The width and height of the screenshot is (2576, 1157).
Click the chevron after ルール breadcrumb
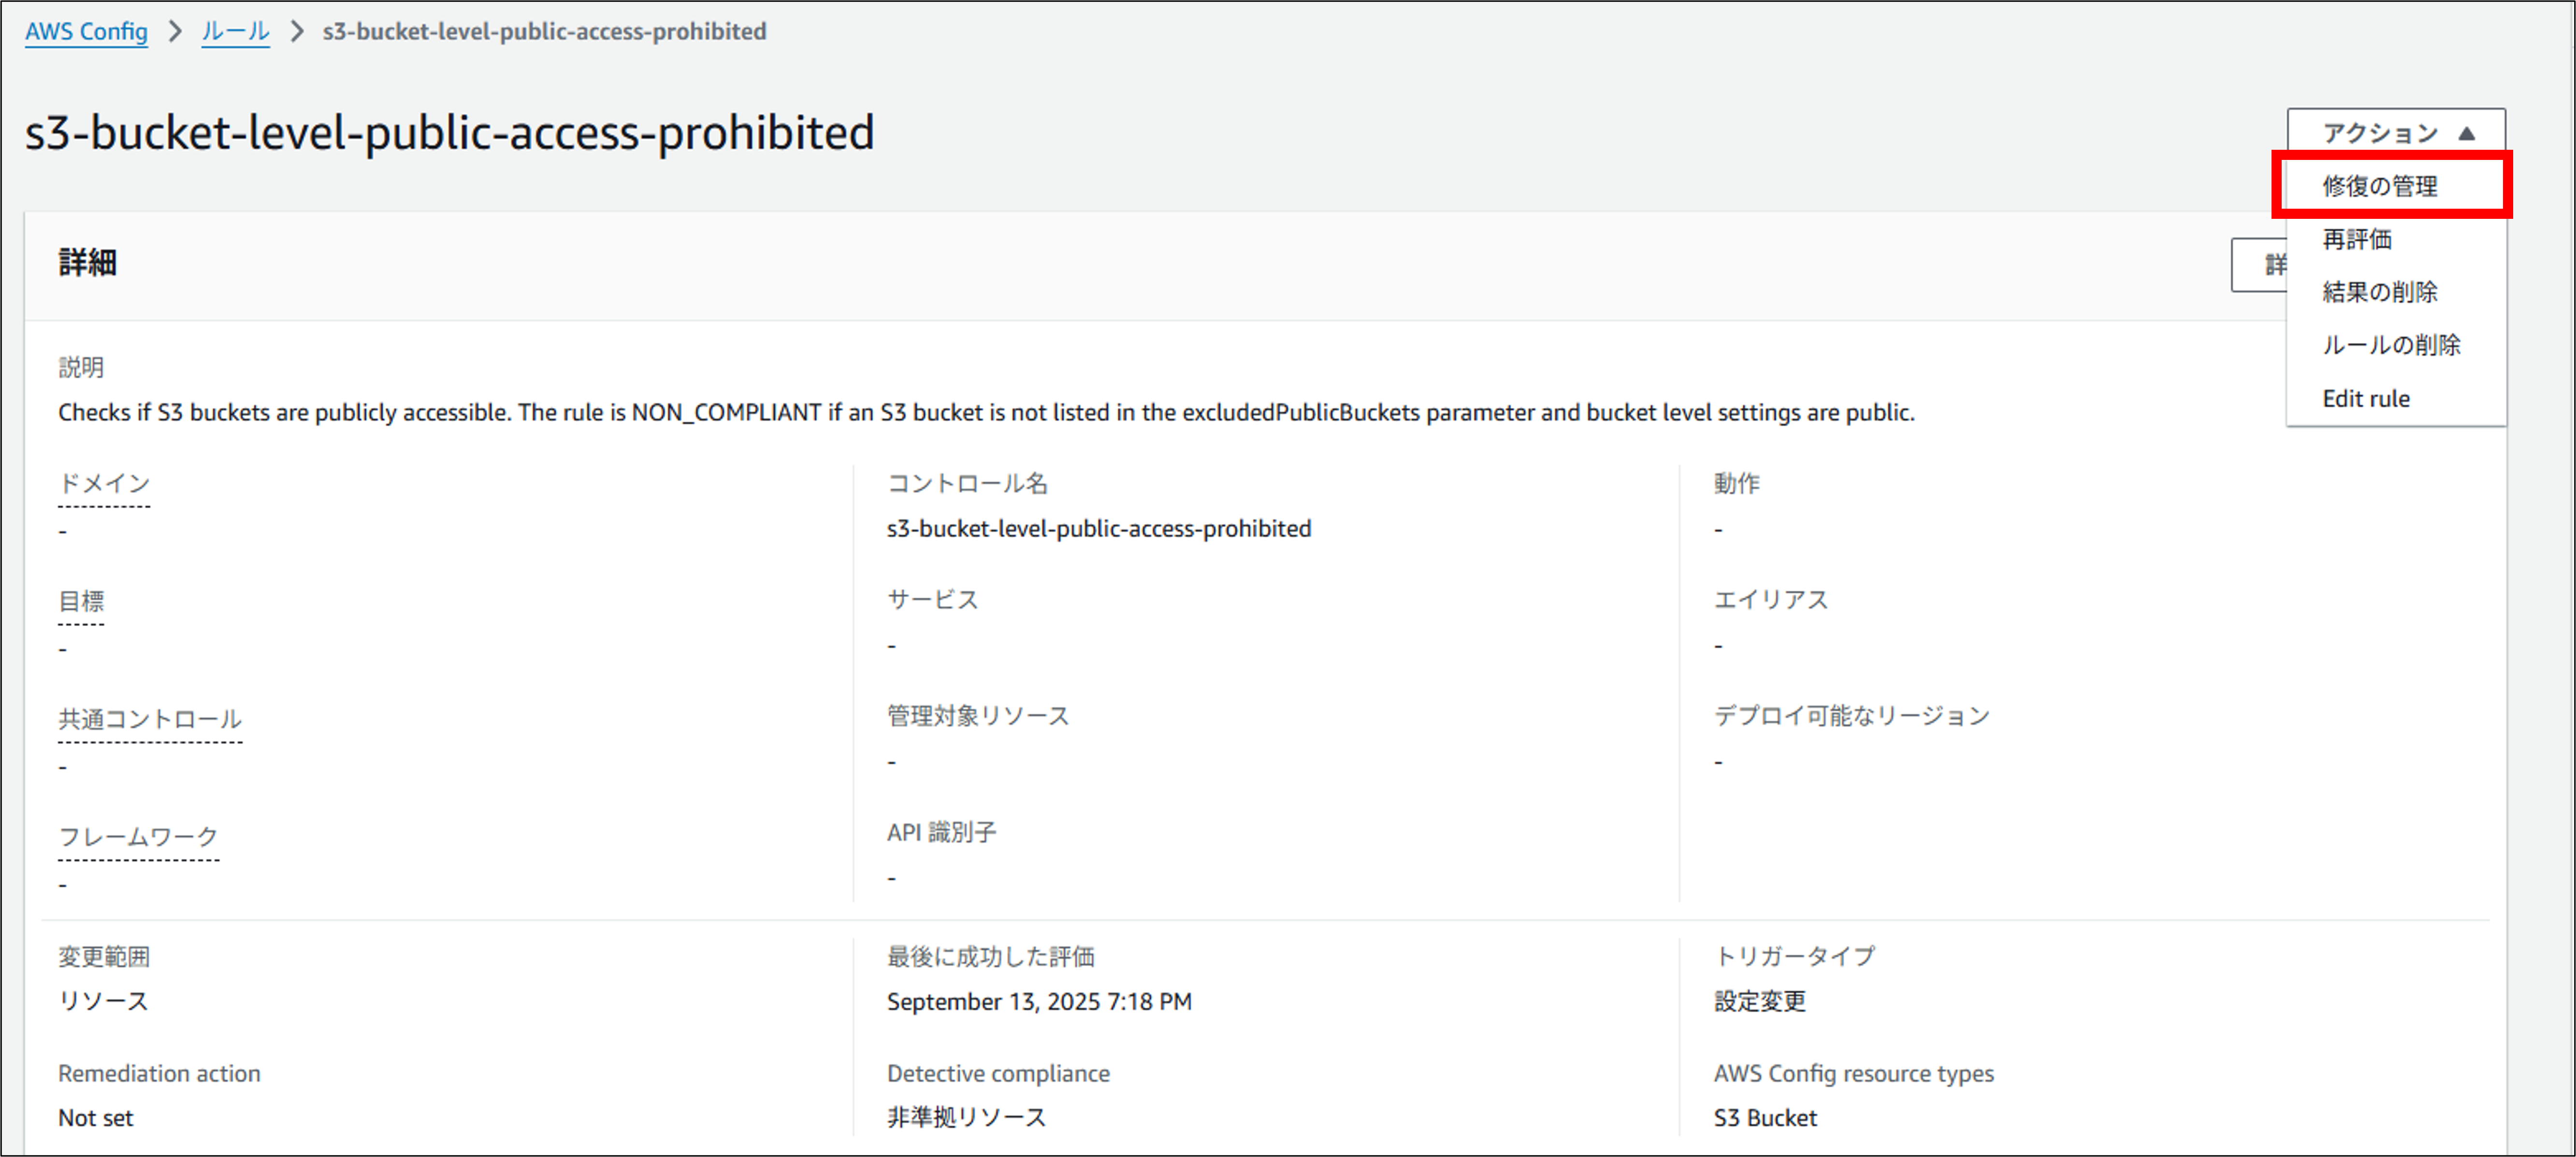tap(297, 32)
